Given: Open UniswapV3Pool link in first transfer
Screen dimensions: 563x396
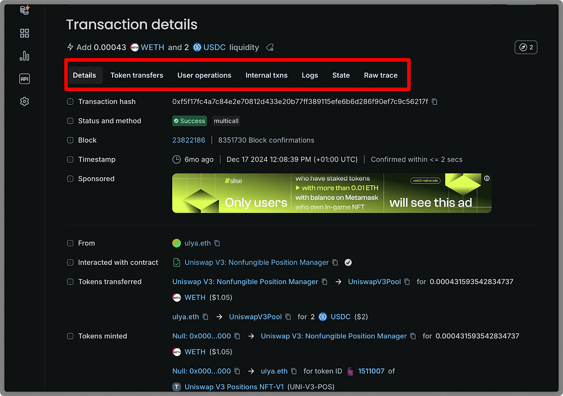Looking at the screenshot, I should click(374, 282).
